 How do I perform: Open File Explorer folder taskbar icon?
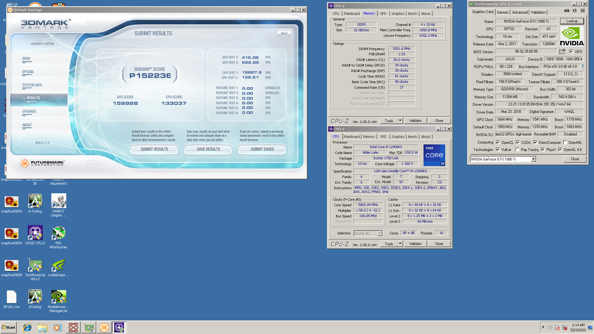point(42,328)
